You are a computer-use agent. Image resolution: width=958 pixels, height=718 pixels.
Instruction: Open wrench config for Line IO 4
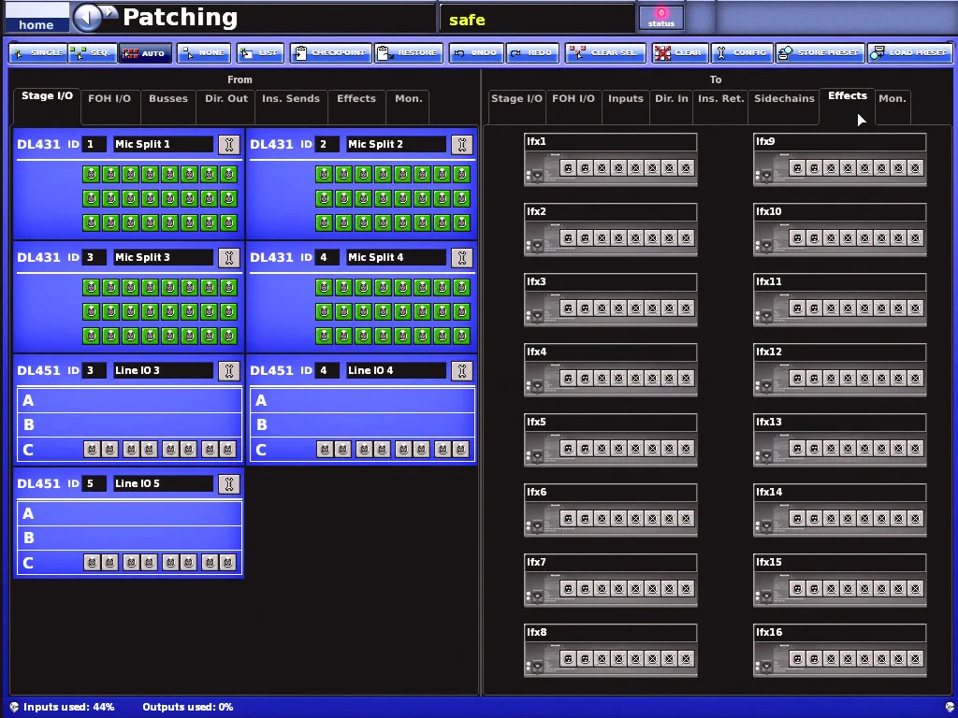point(462,370)
